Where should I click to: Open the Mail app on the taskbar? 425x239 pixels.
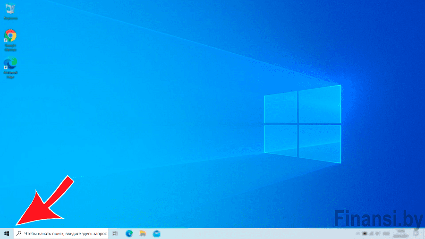click(157, 233)
